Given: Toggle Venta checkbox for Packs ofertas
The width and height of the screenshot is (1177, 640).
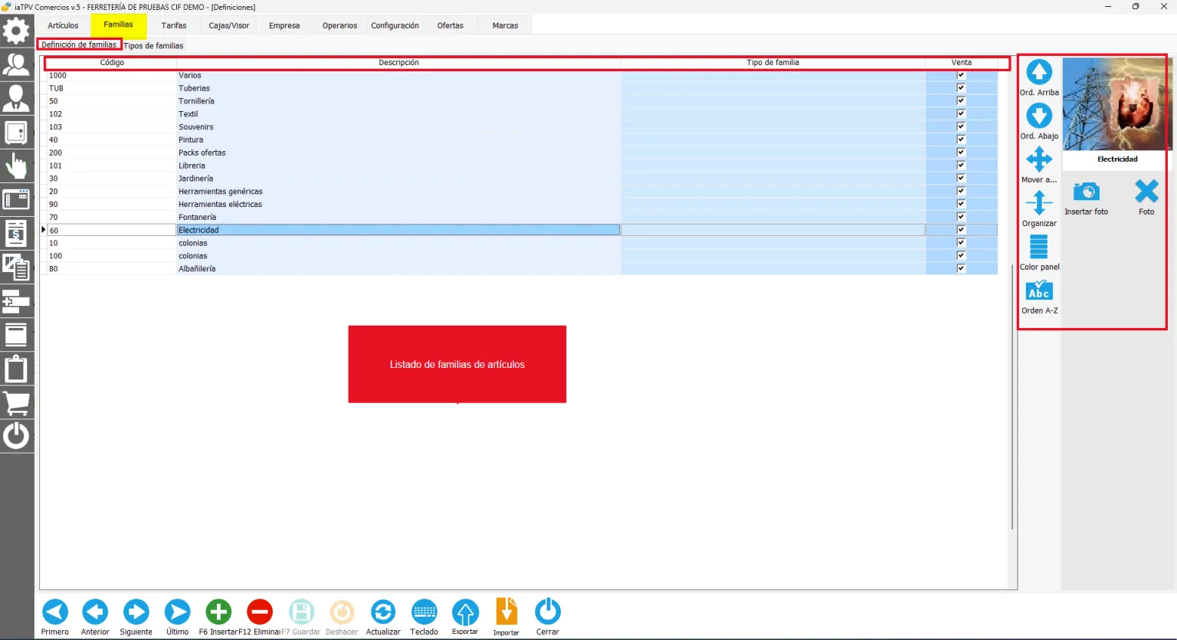Looking at the screenshot, I should click(x=961, y=153).
